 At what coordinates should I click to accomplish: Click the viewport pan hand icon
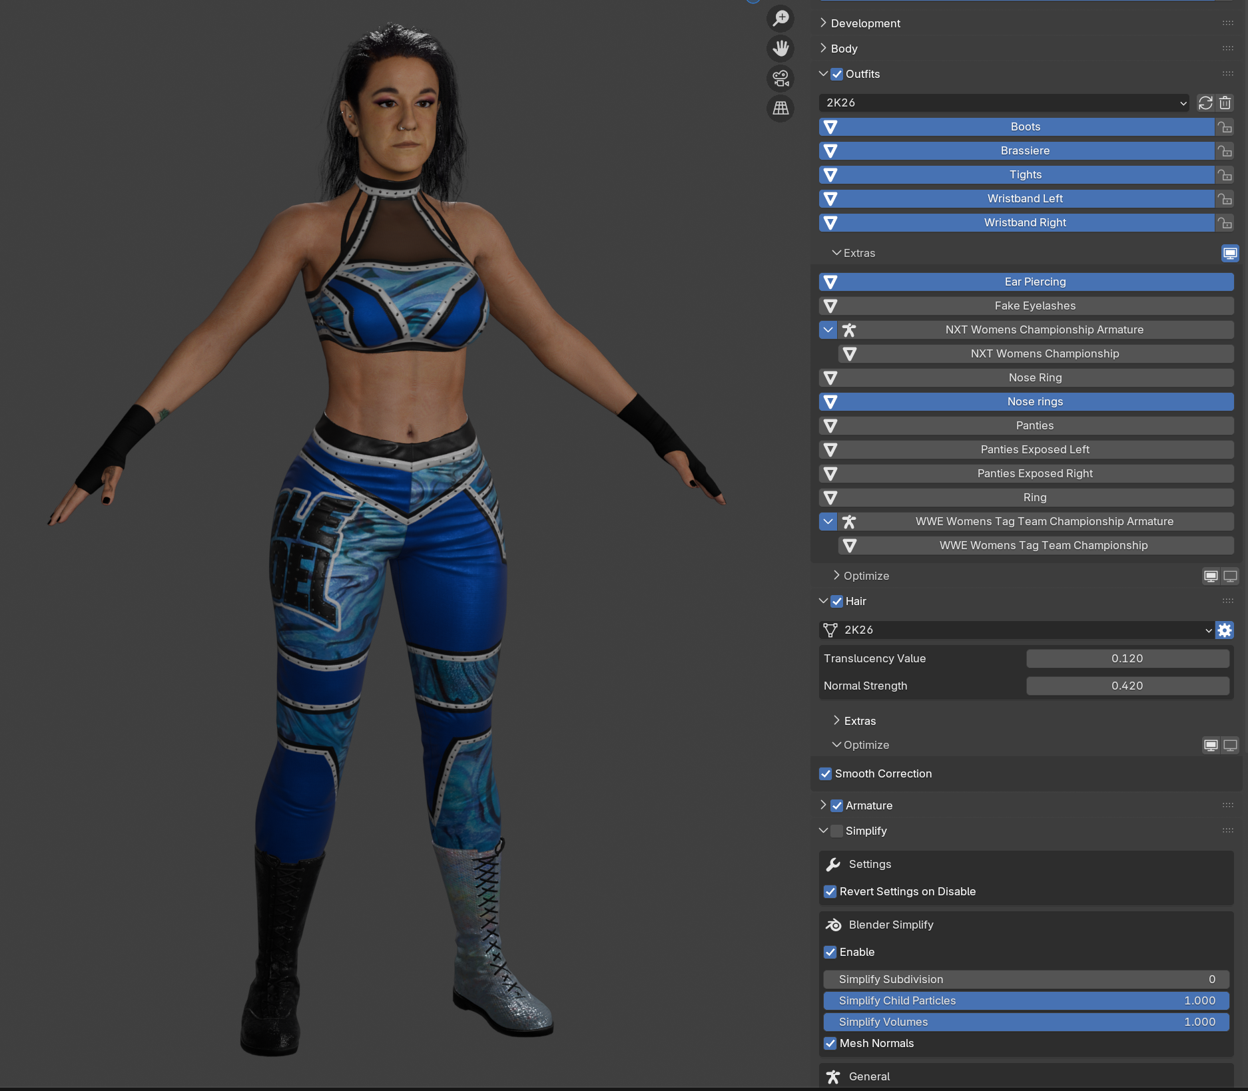coord(780,48)
